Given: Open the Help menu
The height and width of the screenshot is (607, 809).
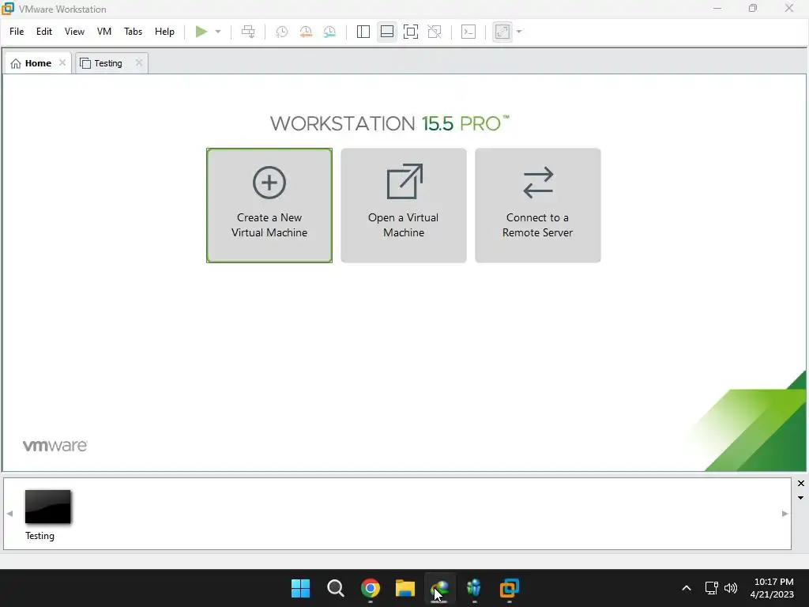Looking at the screenshot, I should tap(164, 32).
